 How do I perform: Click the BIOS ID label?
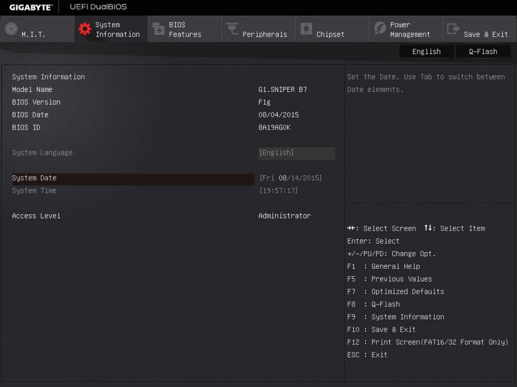26,128
